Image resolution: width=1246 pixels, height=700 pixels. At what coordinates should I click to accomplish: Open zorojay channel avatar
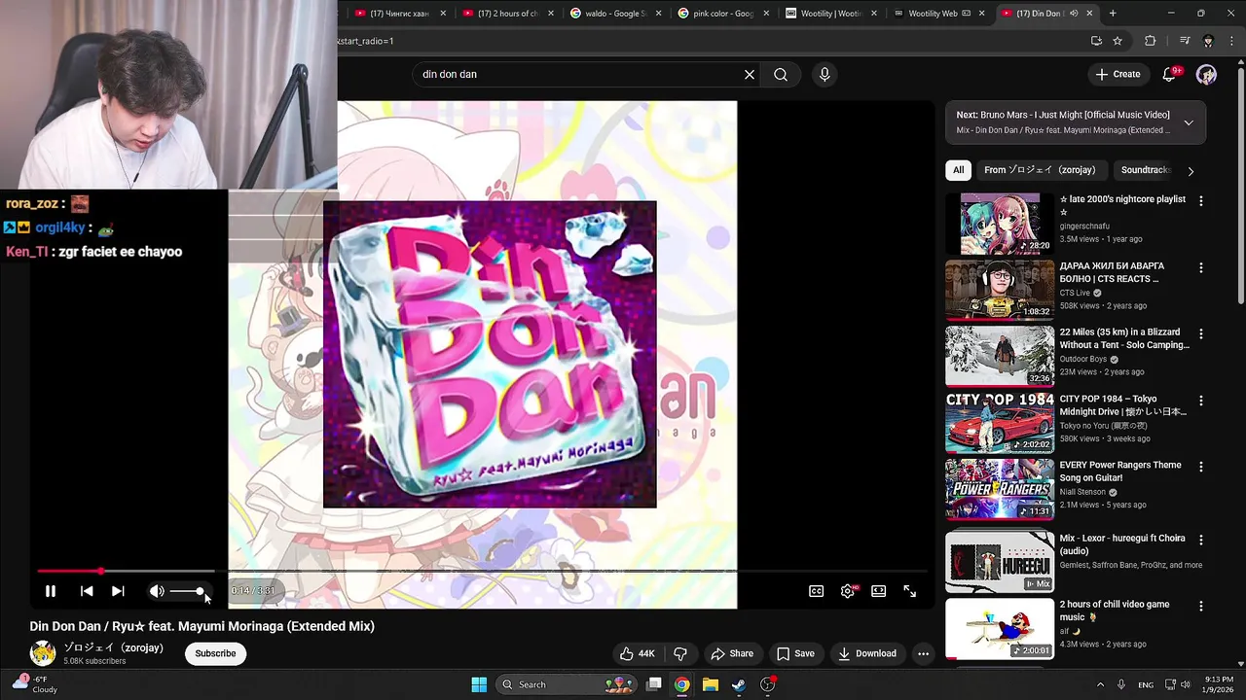pyautogui.click(x=43, y=653)
